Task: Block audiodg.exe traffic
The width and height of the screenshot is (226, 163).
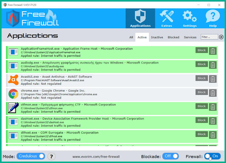Action: point(202,64)
